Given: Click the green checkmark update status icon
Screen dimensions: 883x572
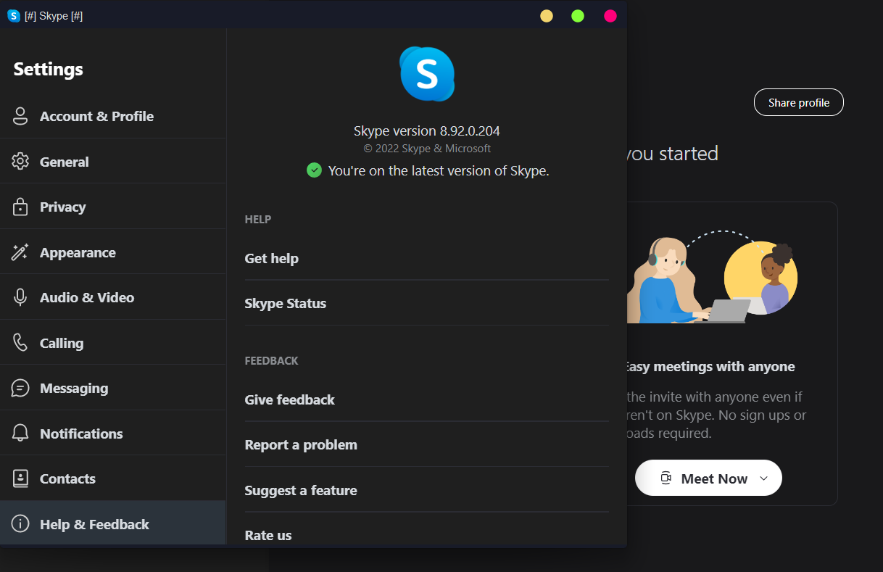Looking at the screenshot, I should pyautogui.click(x=314, y=170).
